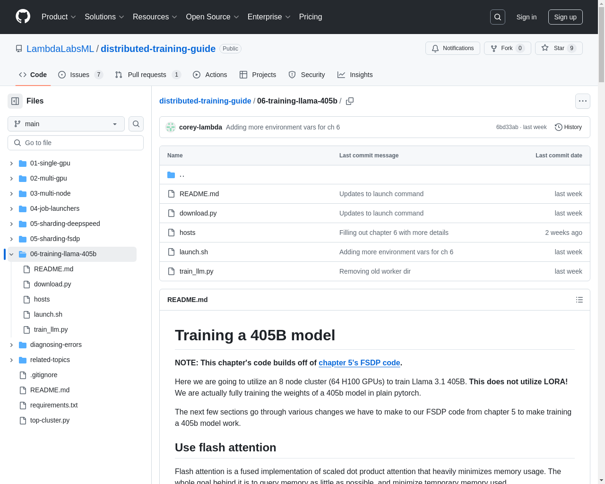Switch to the Code tab
This screenshot has height=484, width=605.
tap(33, 75)
